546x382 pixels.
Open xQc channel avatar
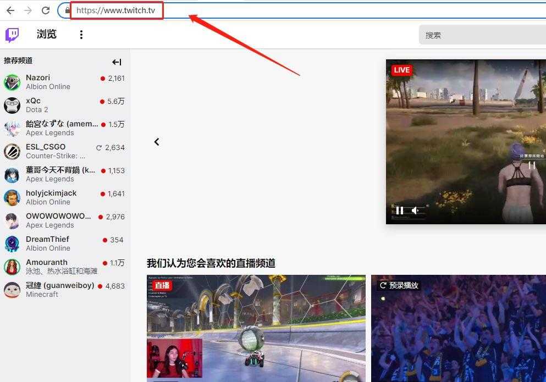(x=12, y=105)
